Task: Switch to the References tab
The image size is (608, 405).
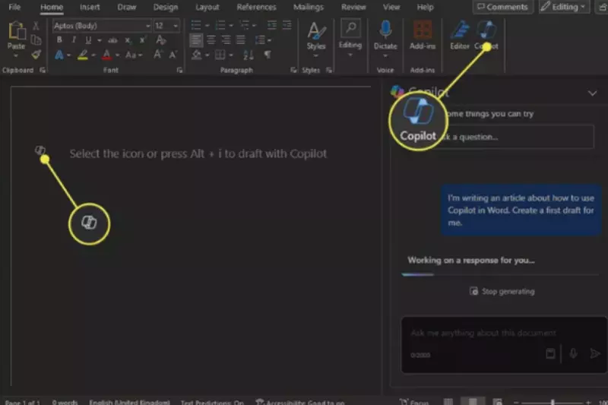Action: coord(256,7)
